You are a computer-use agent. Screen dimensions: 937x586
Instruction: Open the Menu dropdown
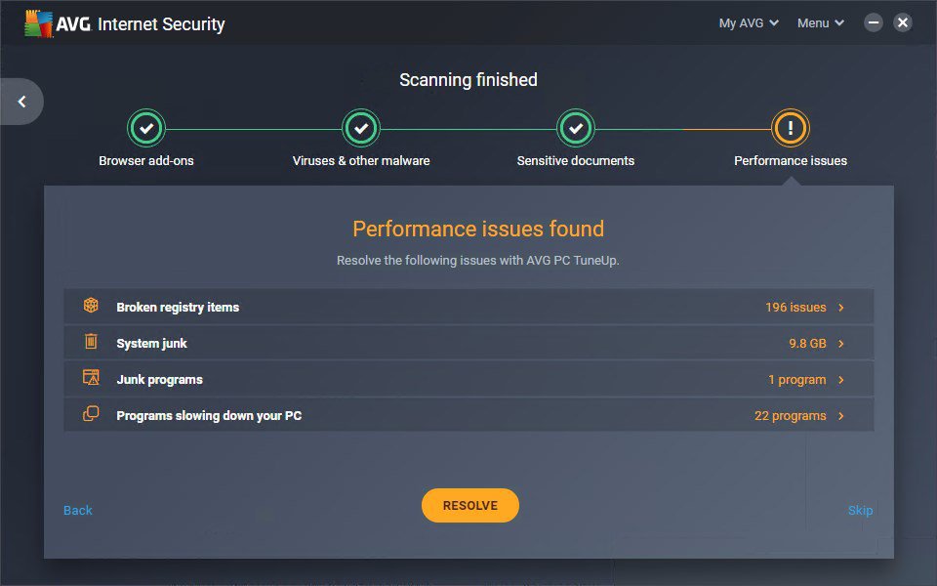(821, 23)
